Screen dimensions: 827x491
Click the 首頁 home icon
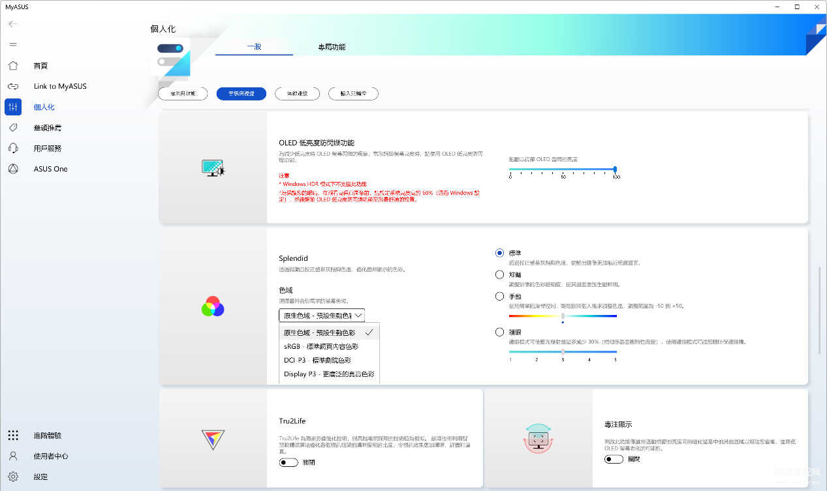tap(13, 66)
